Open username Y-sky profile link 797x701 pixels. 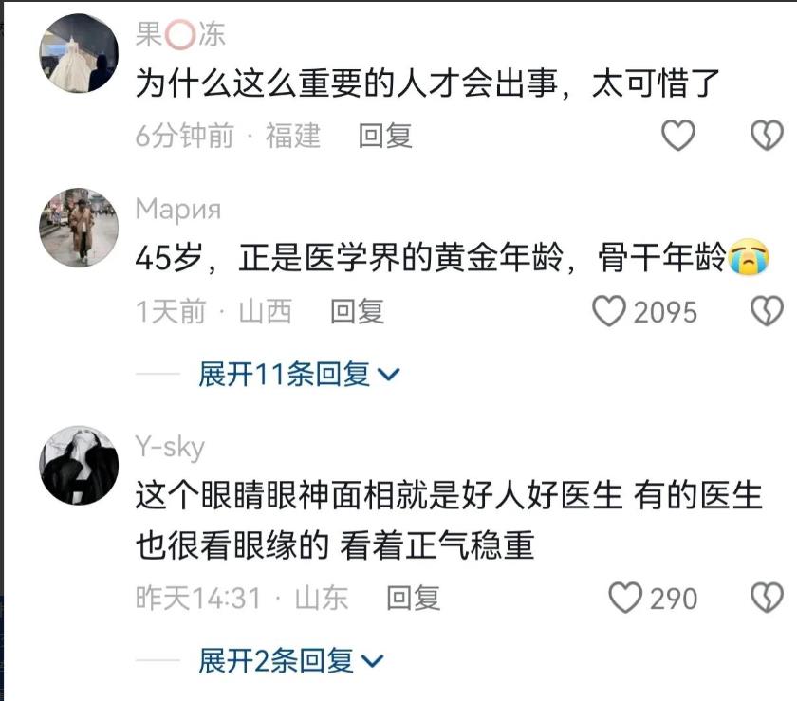coord(170,448)
